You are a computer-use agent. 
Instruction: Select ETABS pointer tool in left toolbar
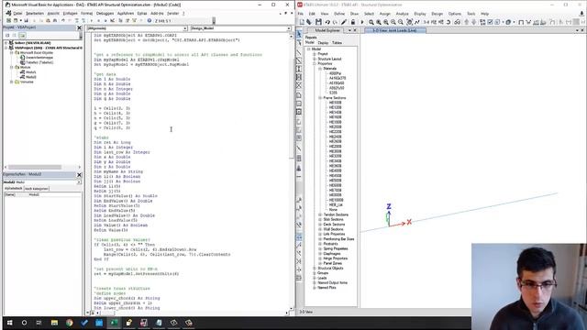[x=299, y=35]
